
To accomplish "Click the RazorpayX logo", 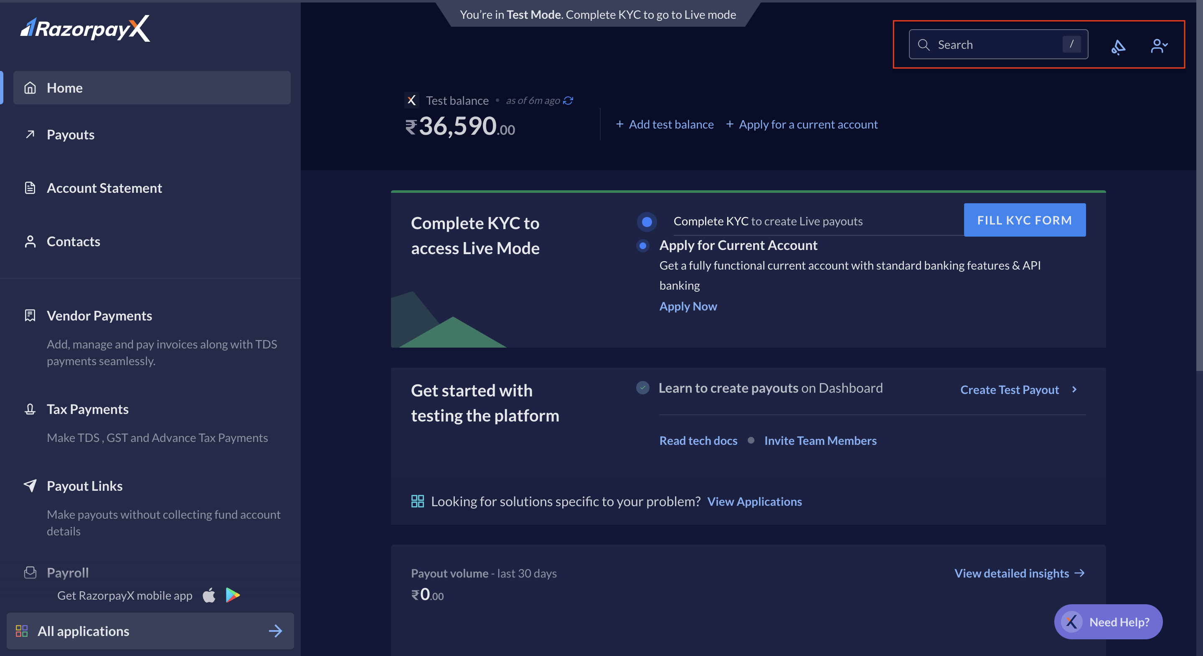I will point(85,28).
